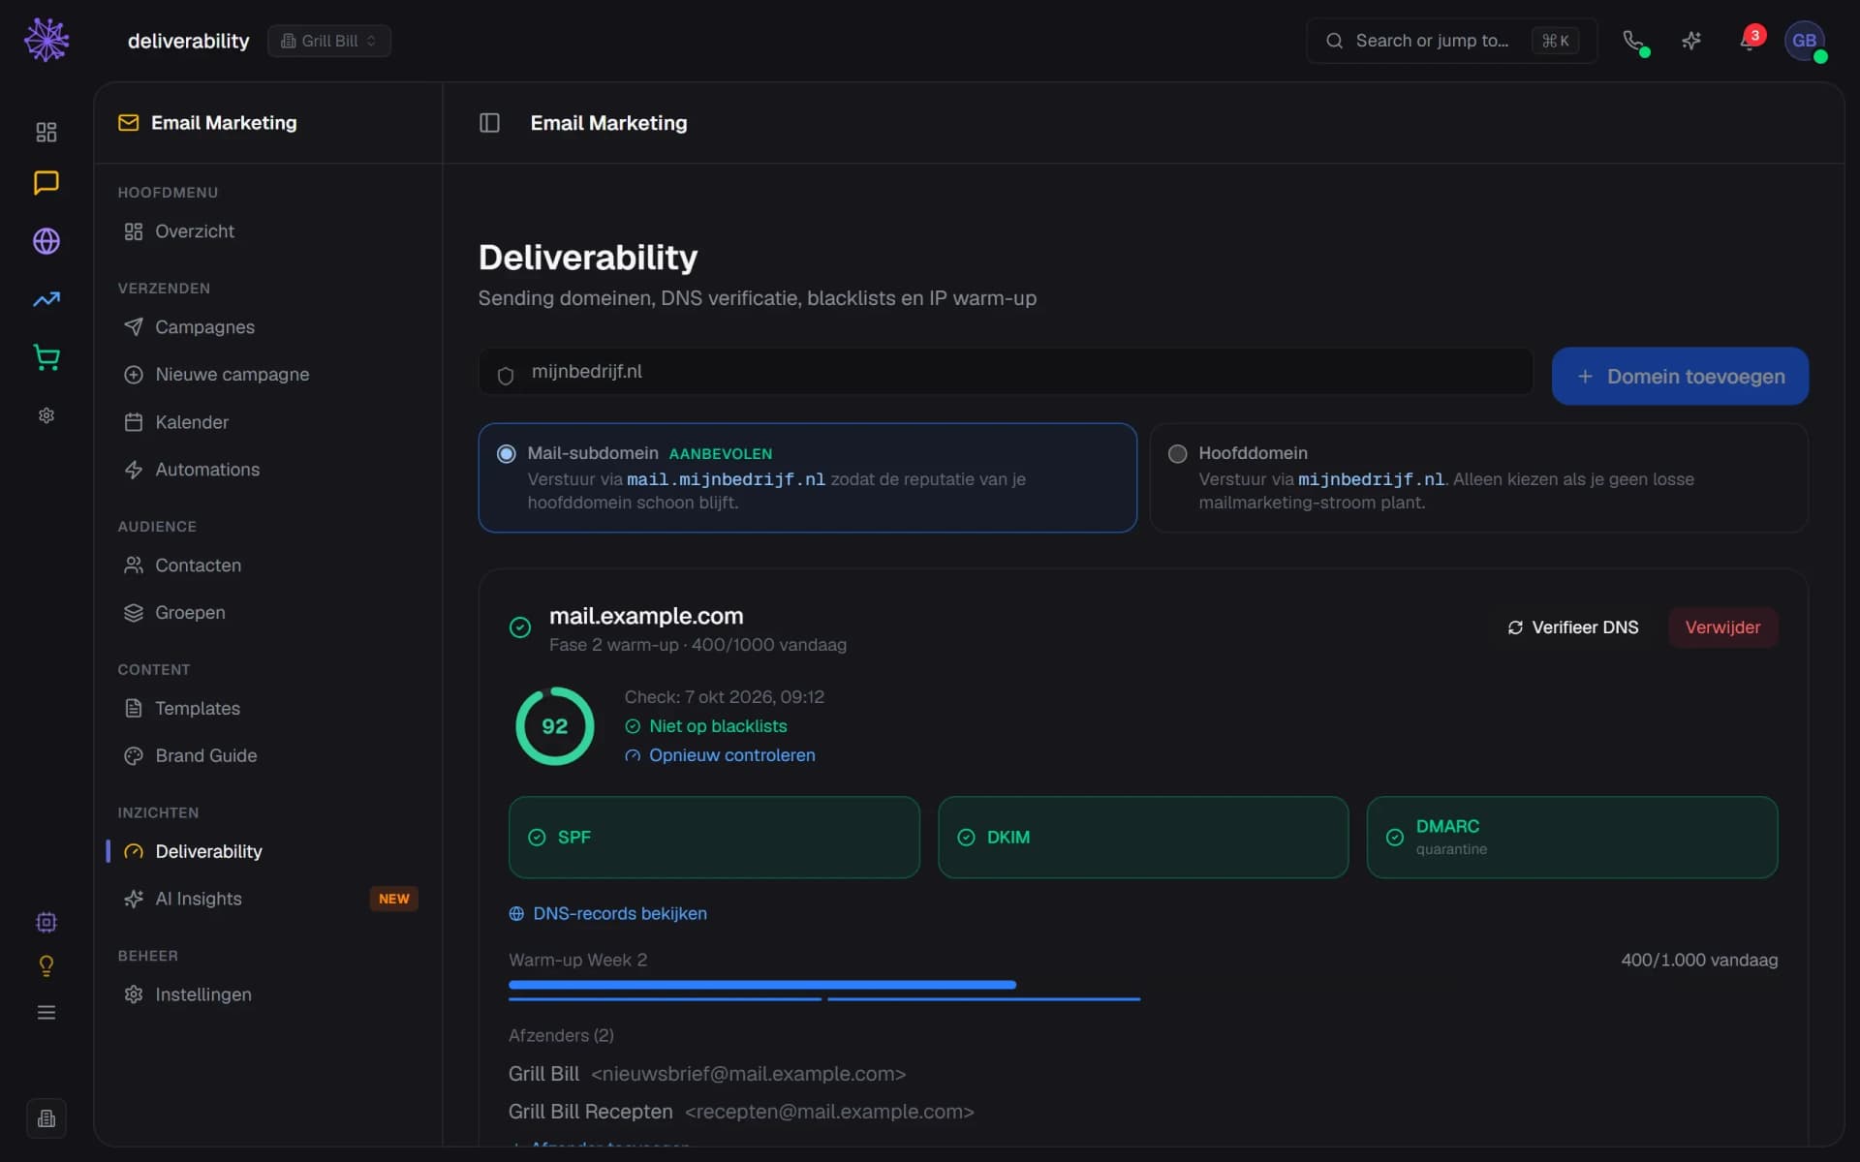Click the snowflake app logo
The width and height of the screenshot is (1860, 1162).
tap(46, 41)
